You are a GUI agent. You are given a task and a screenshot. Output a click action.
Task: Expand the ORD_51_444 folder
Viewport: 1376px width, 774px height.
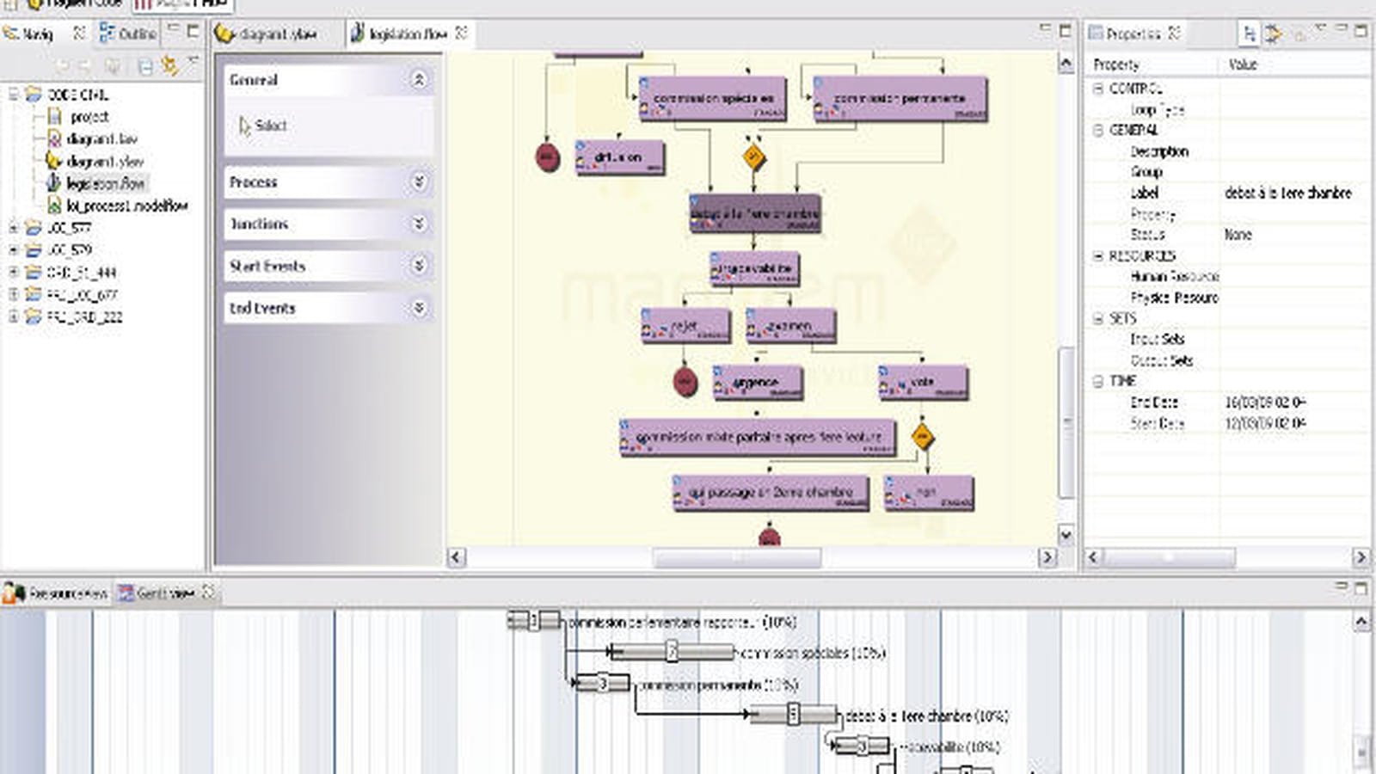(x=13, y=272)
